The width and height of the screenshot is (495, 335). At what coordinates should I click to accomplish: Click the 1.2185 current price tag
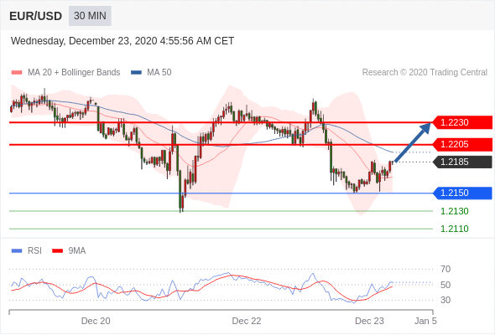tap(462, 162)
